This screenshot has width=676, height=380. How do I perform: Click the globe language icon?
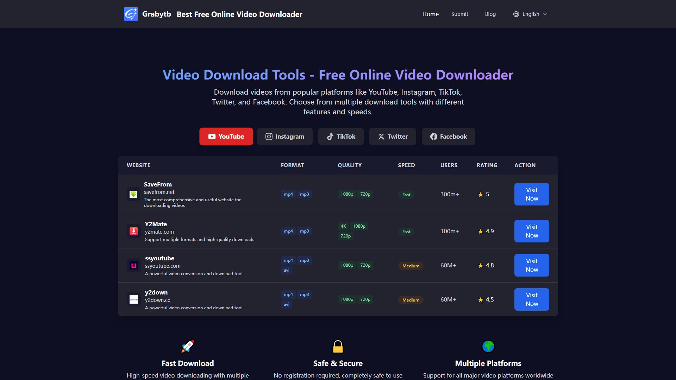(x=516, y=14)
